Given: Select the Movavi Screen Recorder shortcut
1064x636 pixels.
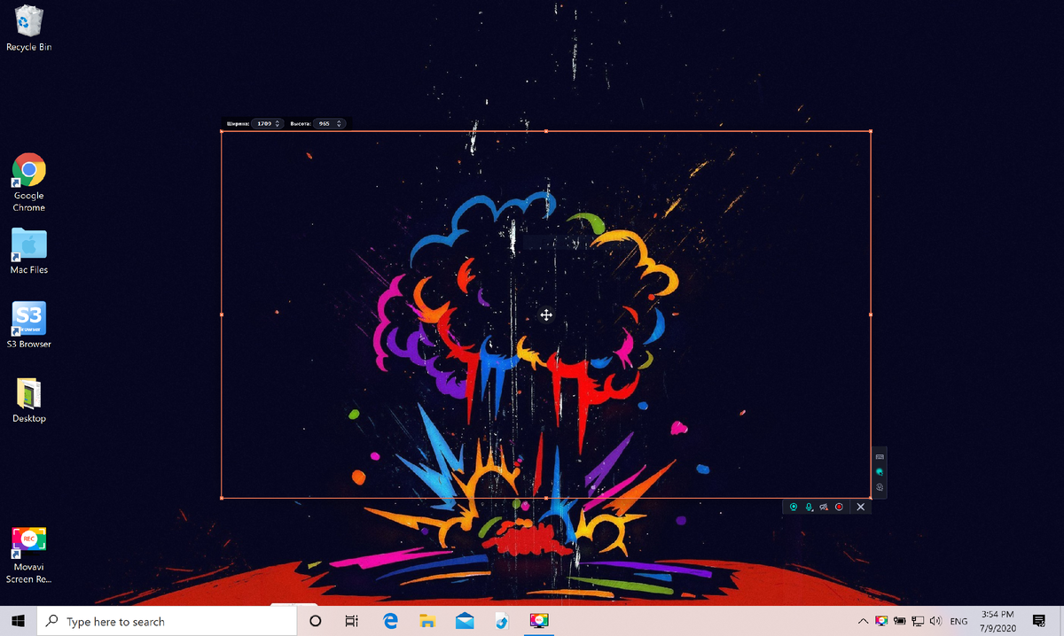Looking at the screenshot, I should [28, 555].
